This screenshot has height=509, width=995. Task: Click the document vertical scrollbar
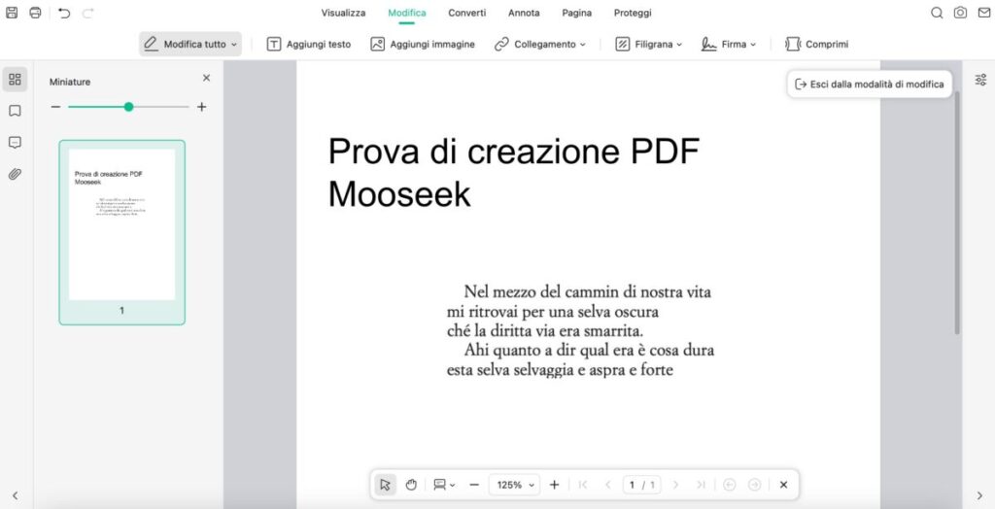point(957,213)
